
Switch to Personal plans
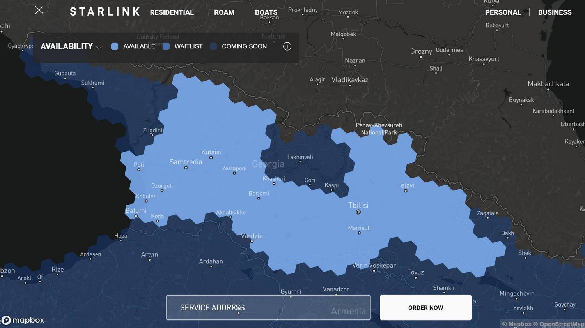[x=503, y=12]
